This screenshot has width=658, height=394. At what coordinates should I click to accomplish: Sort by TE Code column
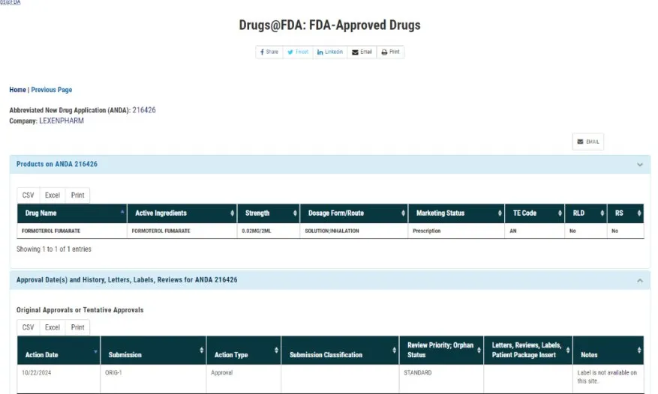pos(533,213)
